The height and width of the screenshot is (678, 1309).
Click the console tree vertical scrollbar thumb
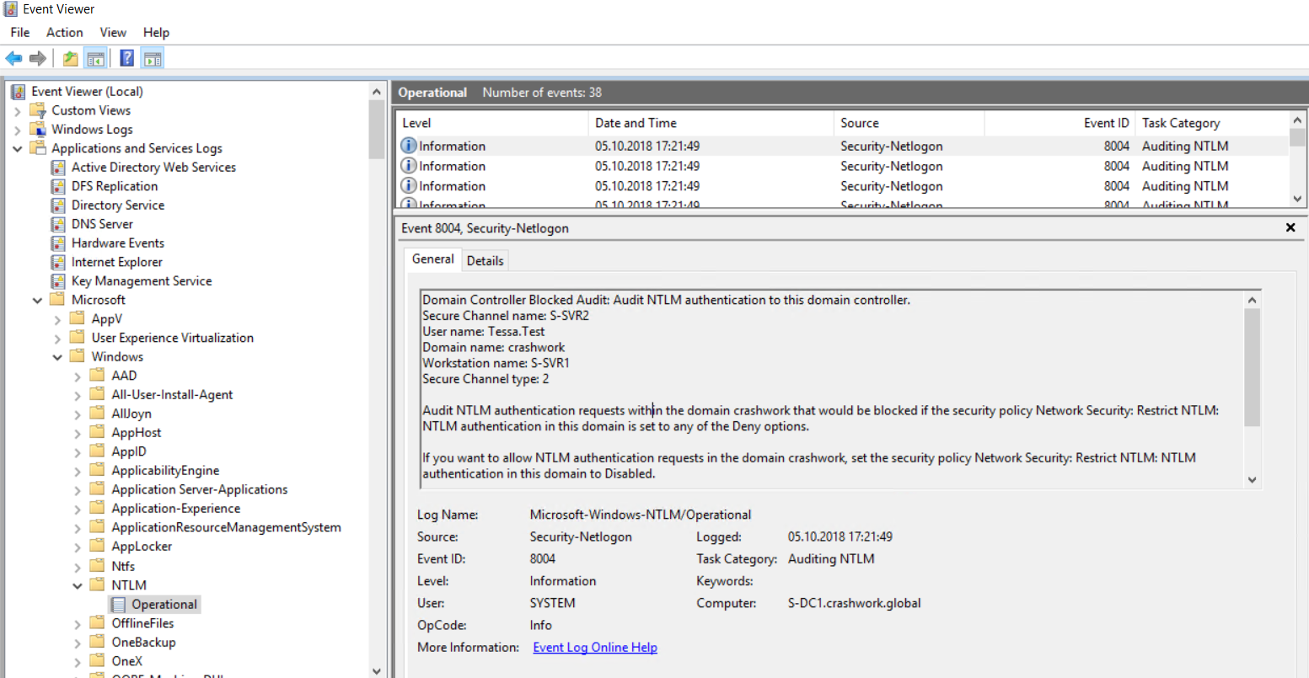click(x=377, y=128)
